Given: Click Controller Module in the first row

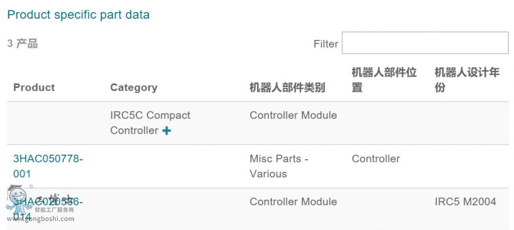Looking at the screenshot, I should tap(293, 115).
